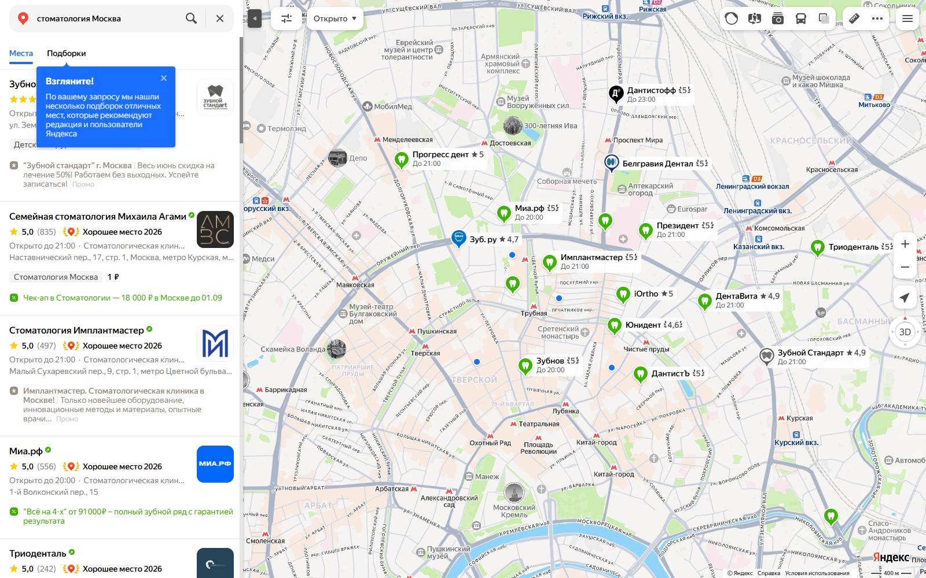Show public transport bus layer
Viewport: 926px width, 578px height.
[x=801, y=18]
